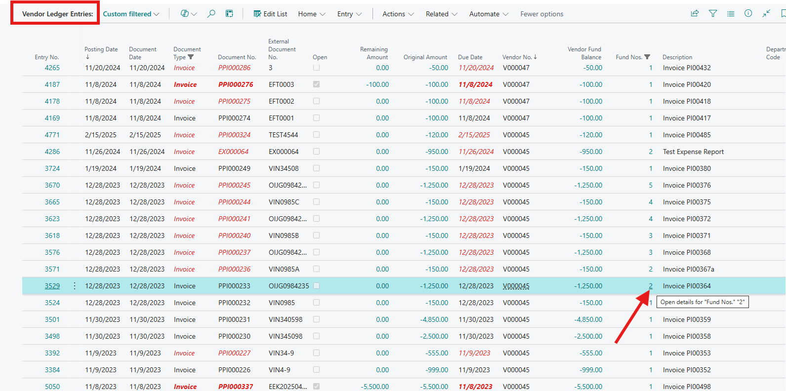Click the Fund Nos. column filter icon

pyautogui.click(x=647, y=57)
